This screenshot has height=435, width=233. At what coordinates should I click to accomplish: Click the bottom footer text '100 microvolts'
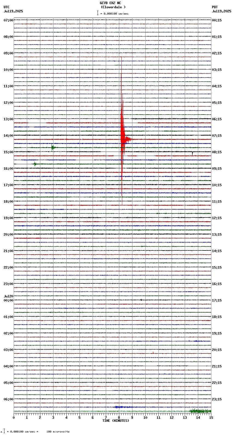pos(58,432)
